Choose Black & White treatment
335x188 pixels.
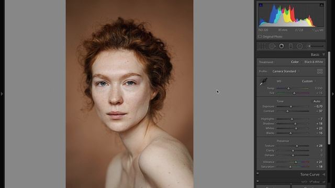(x=314, y=62)
